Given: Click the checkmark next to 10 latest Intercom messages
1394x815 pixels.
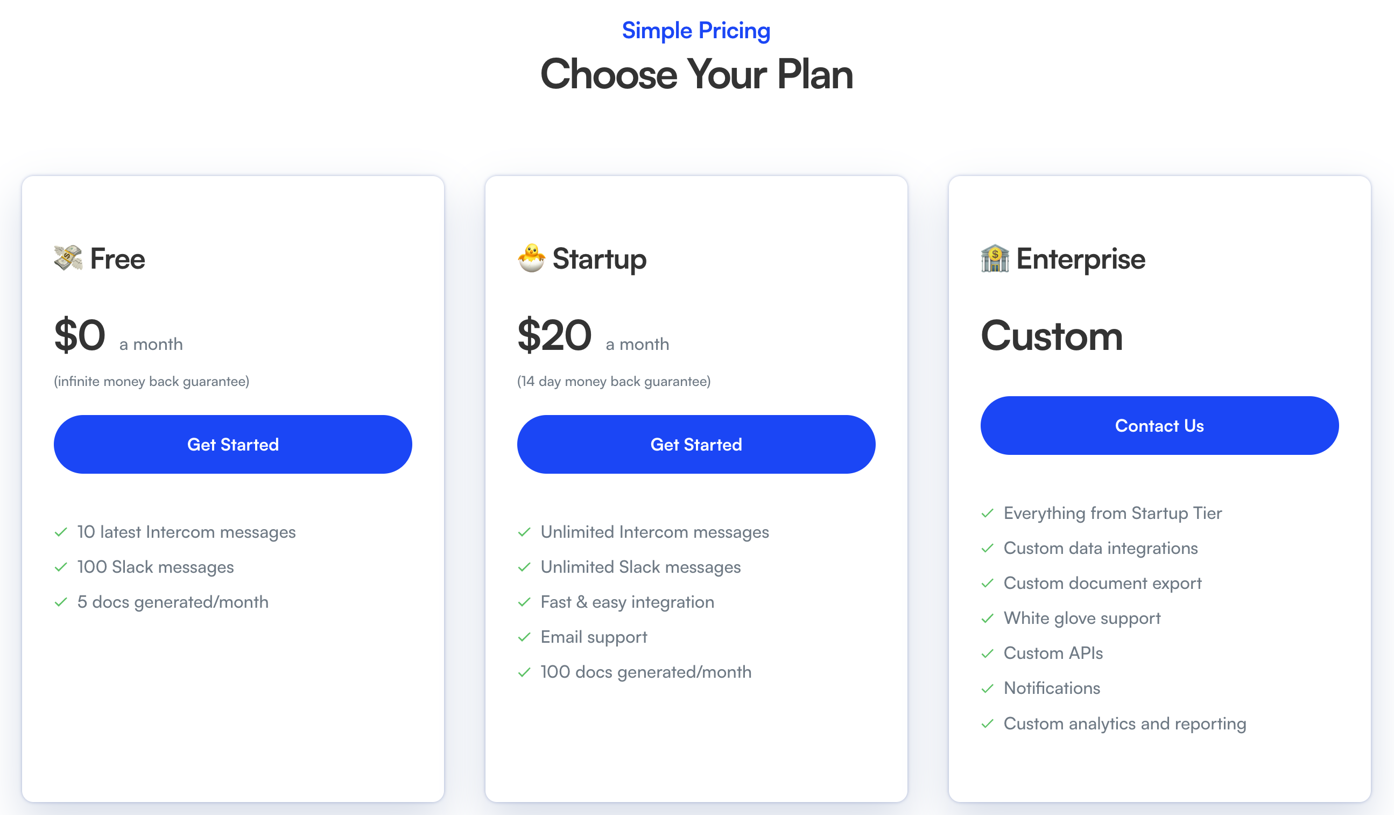Looking at the screenshot, I should tap(61, 532).
